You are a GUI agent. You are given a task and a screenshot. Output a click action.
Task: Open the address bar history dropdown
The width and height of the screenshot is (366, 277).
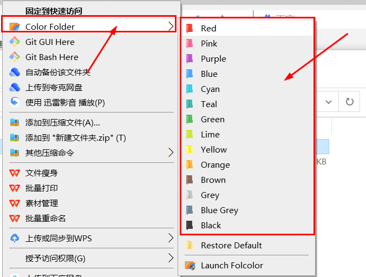pos(329,101)
